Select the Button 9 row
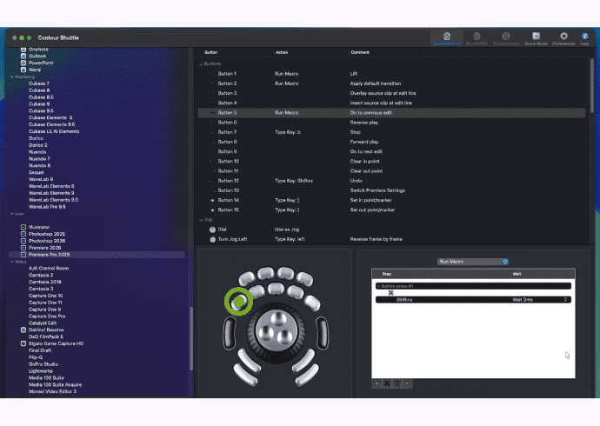600x426 pixels. click(228, 151)
